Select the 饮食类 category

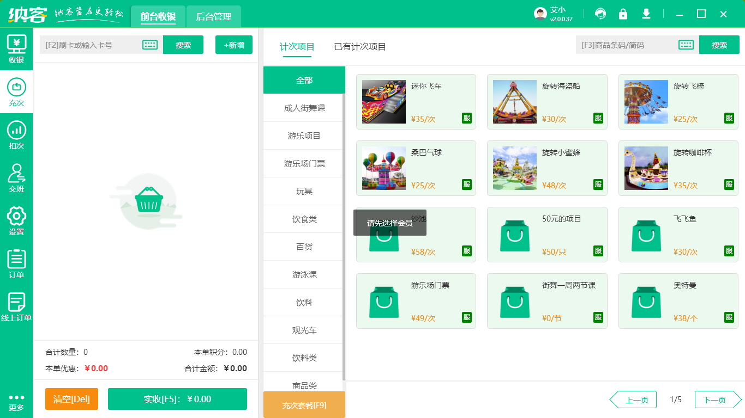point(304,219)
